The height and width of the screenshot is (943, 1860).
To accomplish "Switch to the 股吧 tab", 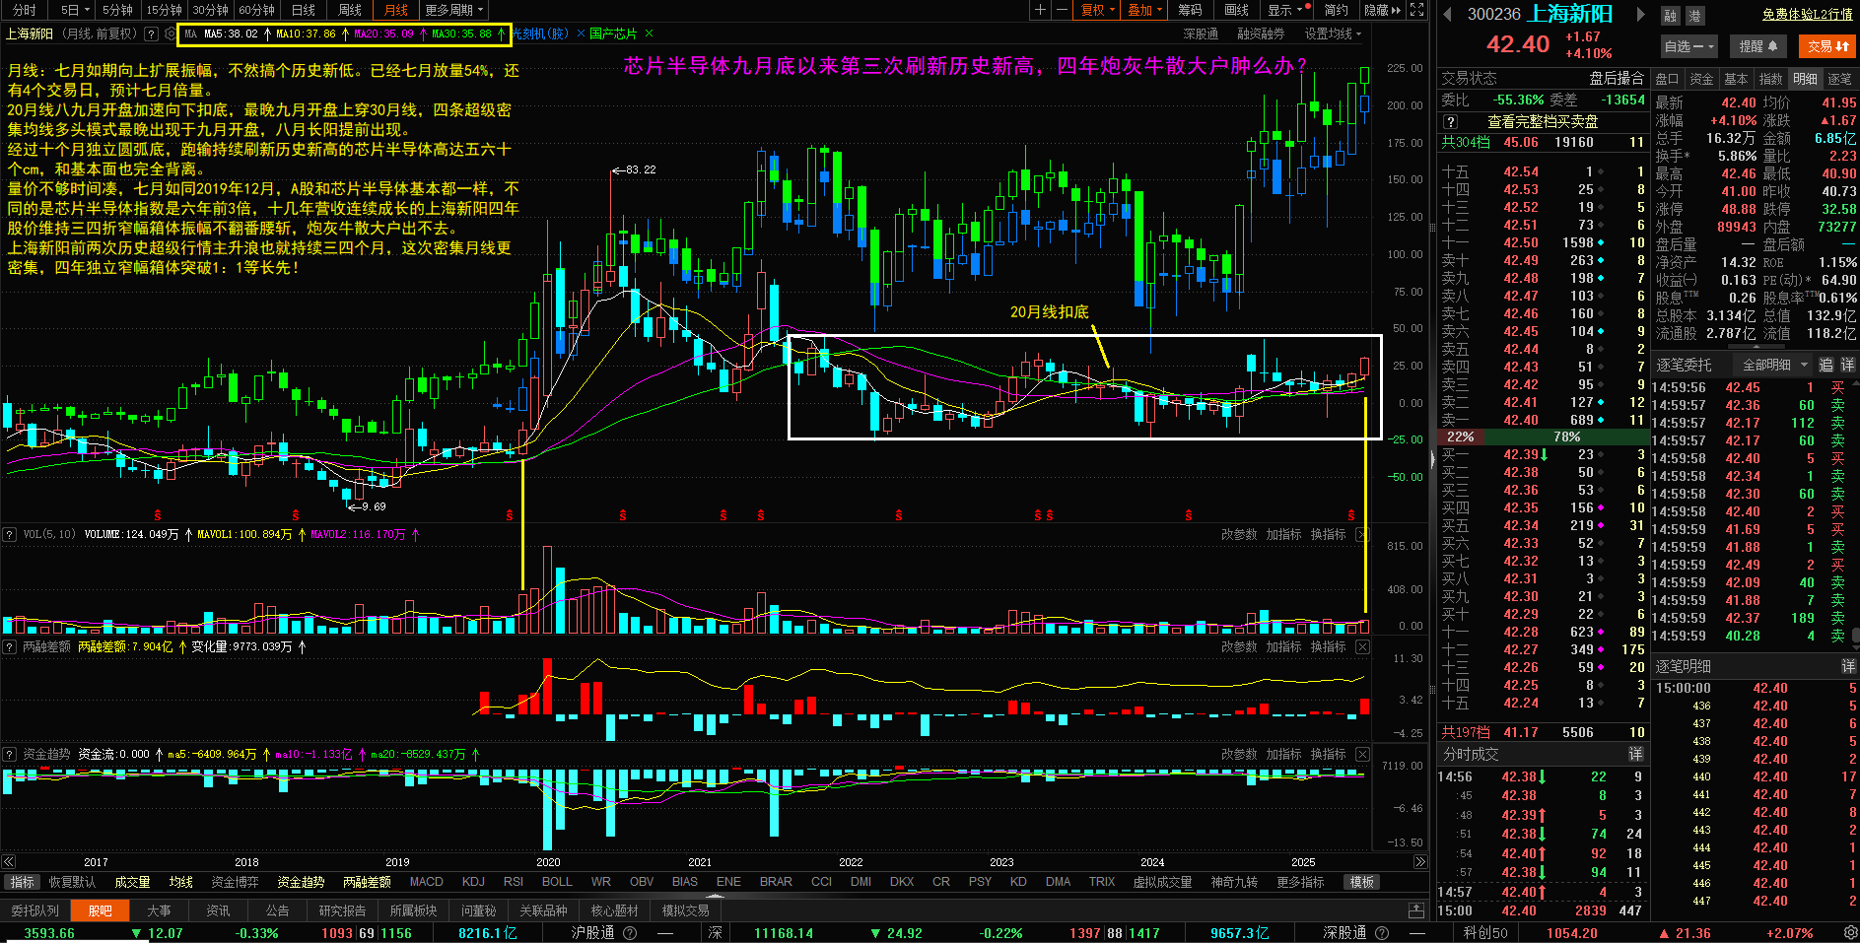I will click(x=100, y=910).
